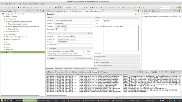Open the Window menu

[x=36, y=4]
